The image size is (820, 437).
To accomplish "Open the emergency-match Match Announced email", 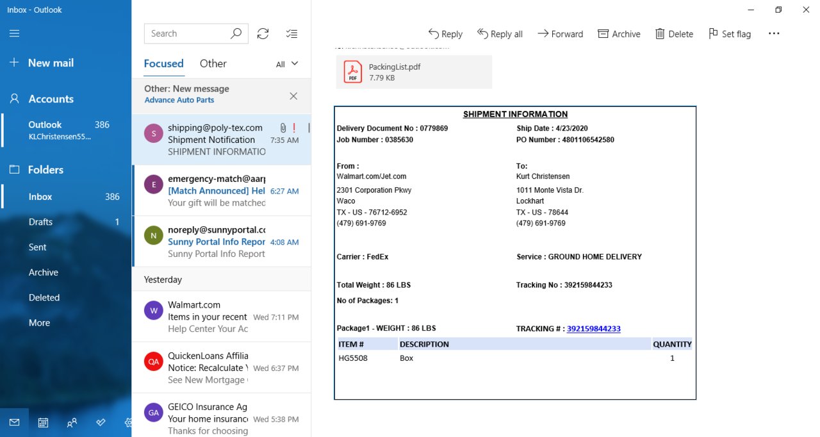I will [221, 191].
